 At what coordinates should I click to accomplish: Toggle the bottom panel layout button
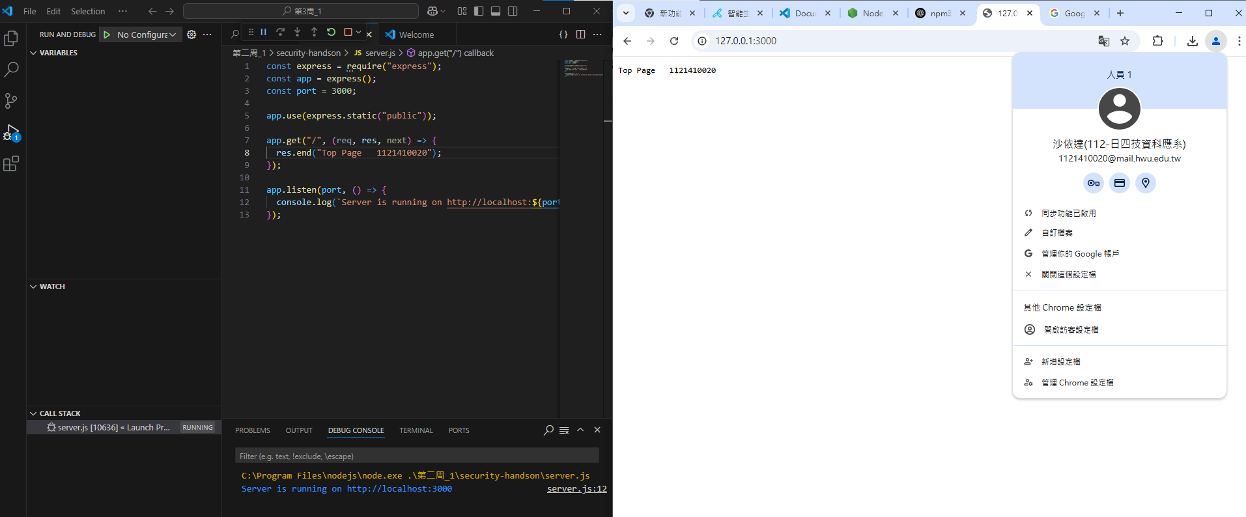point(496,11)
